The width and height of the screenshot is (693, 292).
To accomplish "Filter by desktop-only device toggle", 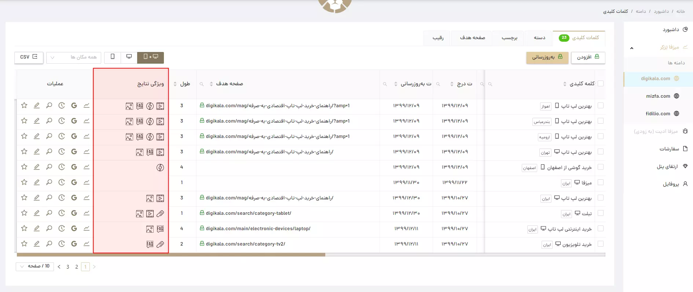I will pyautogui.click(x=129, y=57).
